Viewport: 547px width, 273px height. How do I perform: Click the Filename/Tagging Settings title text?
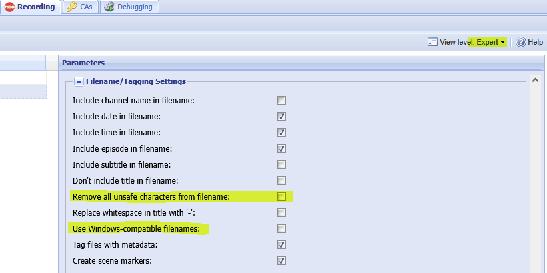(x=136, y=81)
